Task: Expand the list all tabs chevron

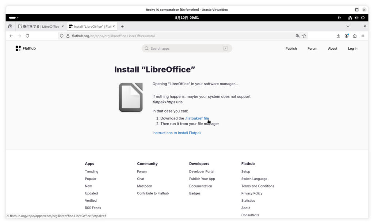Action: coord(348,26)
